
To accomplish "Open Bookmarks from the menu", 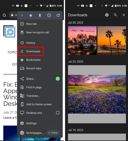I will click(x=40, y=60).
